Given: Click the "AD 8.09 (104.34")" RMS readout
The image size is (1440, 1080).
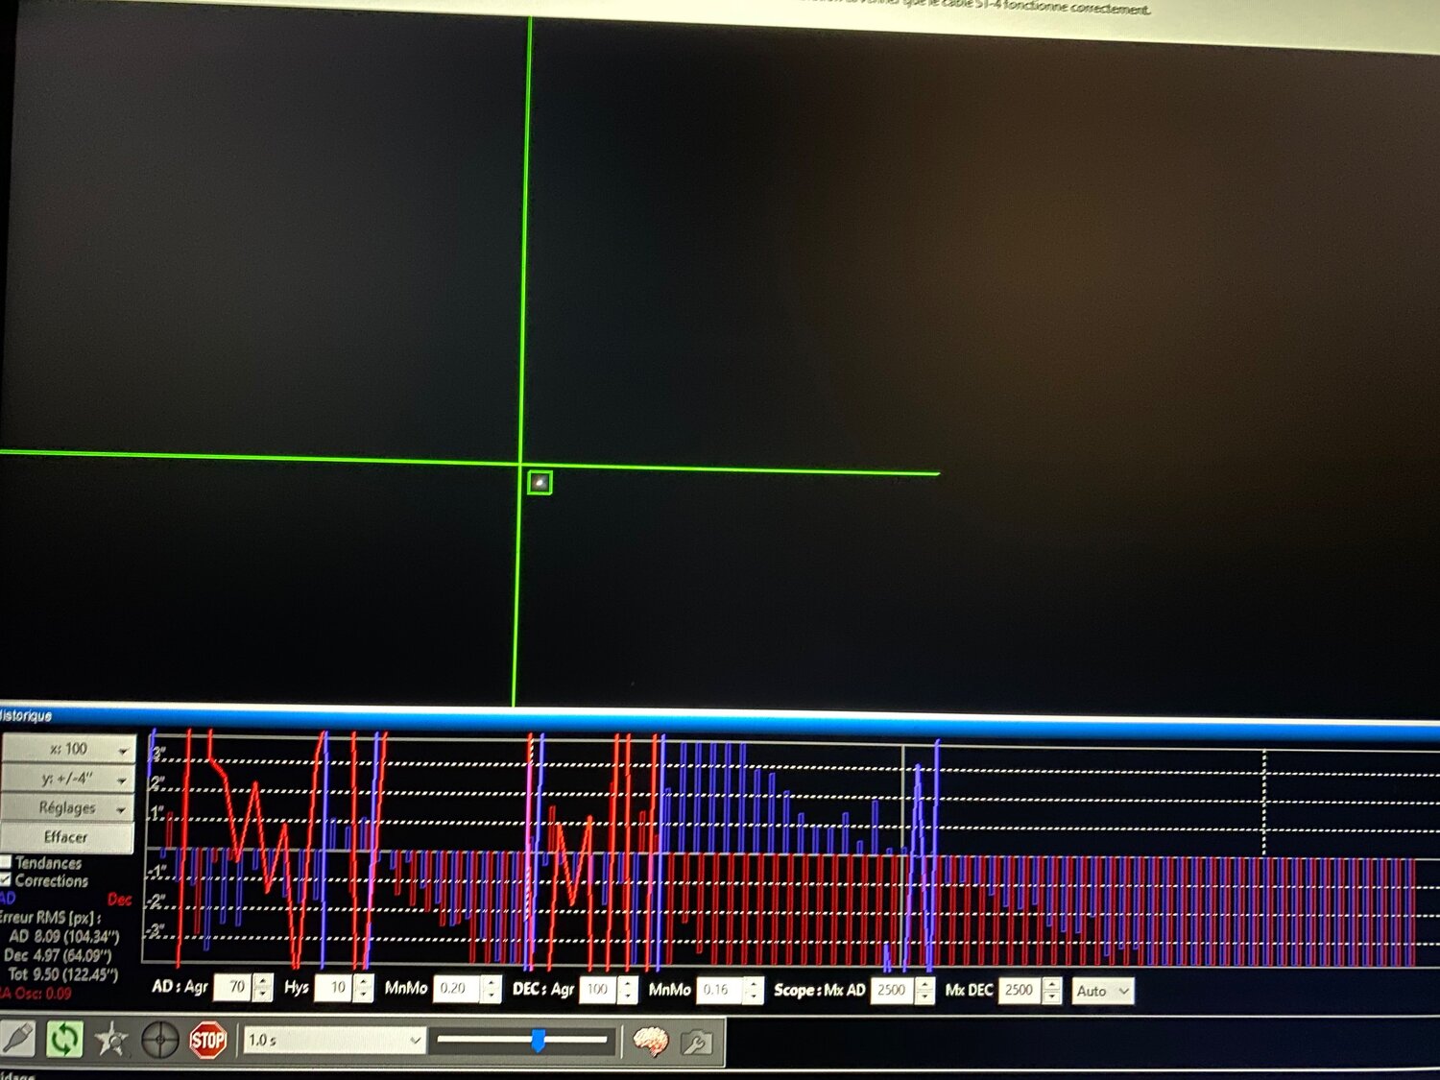Looking at the screenshot, I should 64,936.
